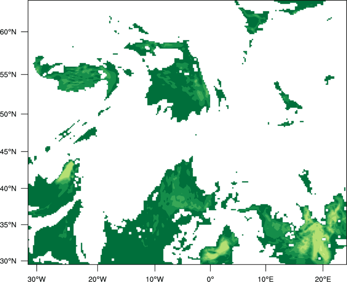
Task: Click the 50°N latitude label
Action: click(8, 114)
